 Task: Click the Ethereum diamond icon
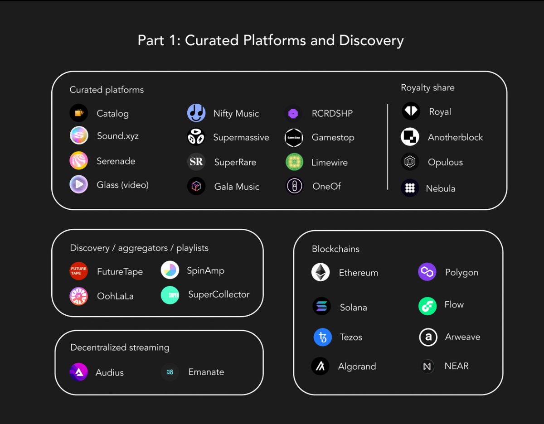321,272
